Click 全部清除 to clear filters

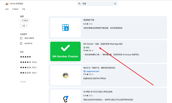tap(23, 82)
